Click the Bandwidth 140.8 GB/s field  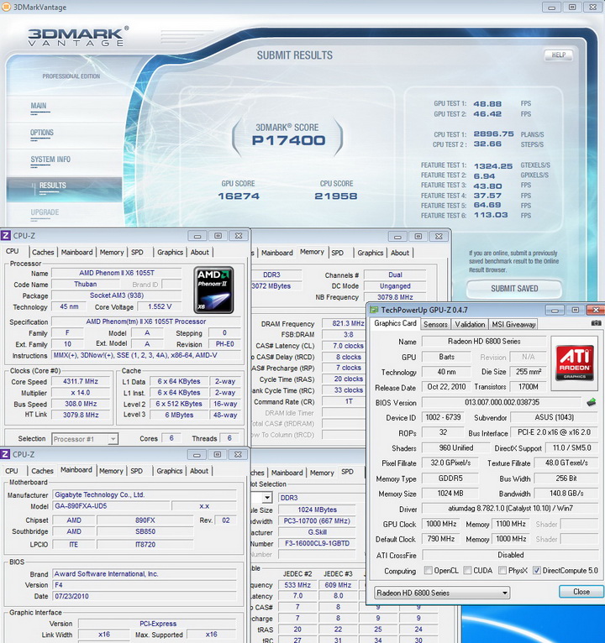coord(566,494)
